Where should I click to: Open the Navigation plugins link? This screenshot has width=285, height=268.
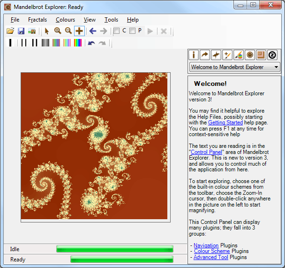206,245
